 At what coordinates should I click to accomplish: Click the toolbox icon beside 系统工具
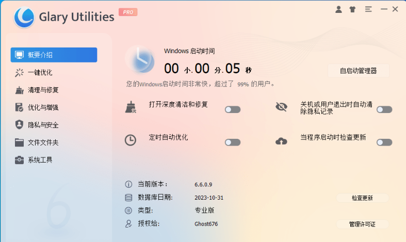pyautogui.click(x=19, y=160)
